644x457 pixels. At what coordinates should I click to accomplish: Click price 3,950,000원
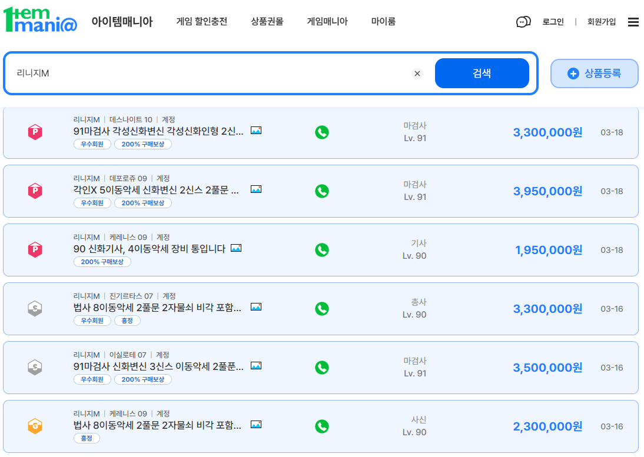tap(547, 191)
